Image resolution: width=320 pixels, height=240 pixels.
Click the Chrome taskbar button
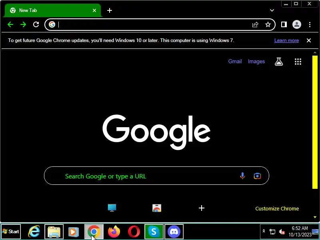(94, 232)
